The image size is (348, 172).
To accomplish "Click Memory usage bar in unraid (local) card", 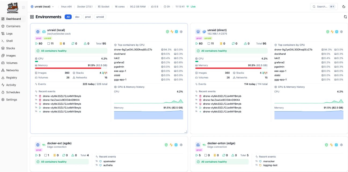I will pyautogui.click(x=71, y=68).
